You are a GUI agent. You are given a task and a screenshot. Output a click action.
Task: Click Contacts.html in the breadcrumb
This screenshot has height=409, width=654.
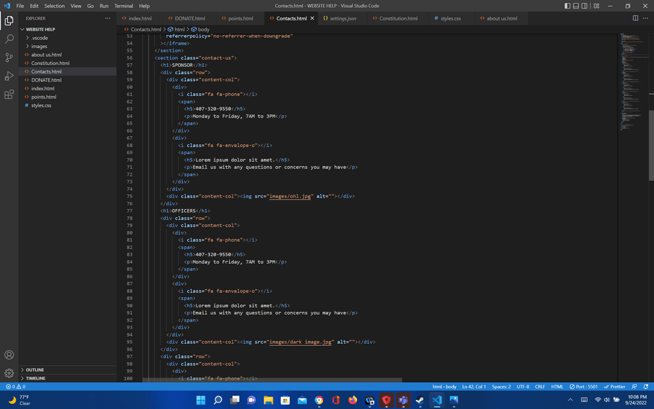(x=146, y=29)
